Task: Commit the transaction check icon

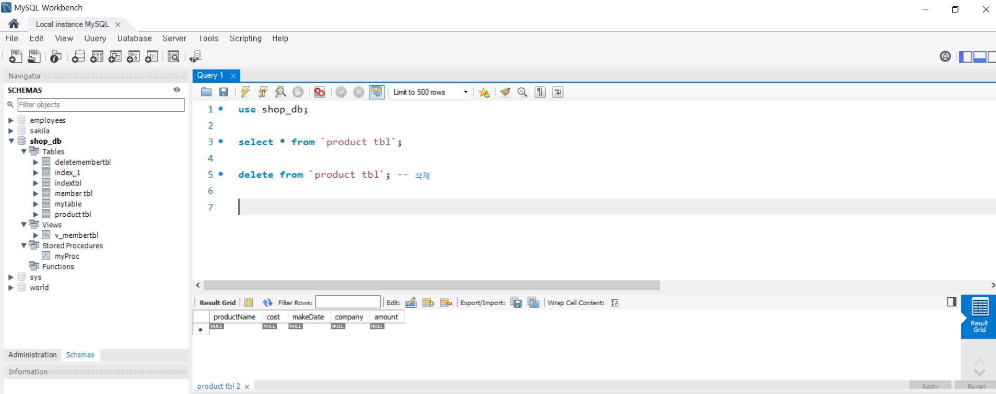Action: tap(341, 92)
